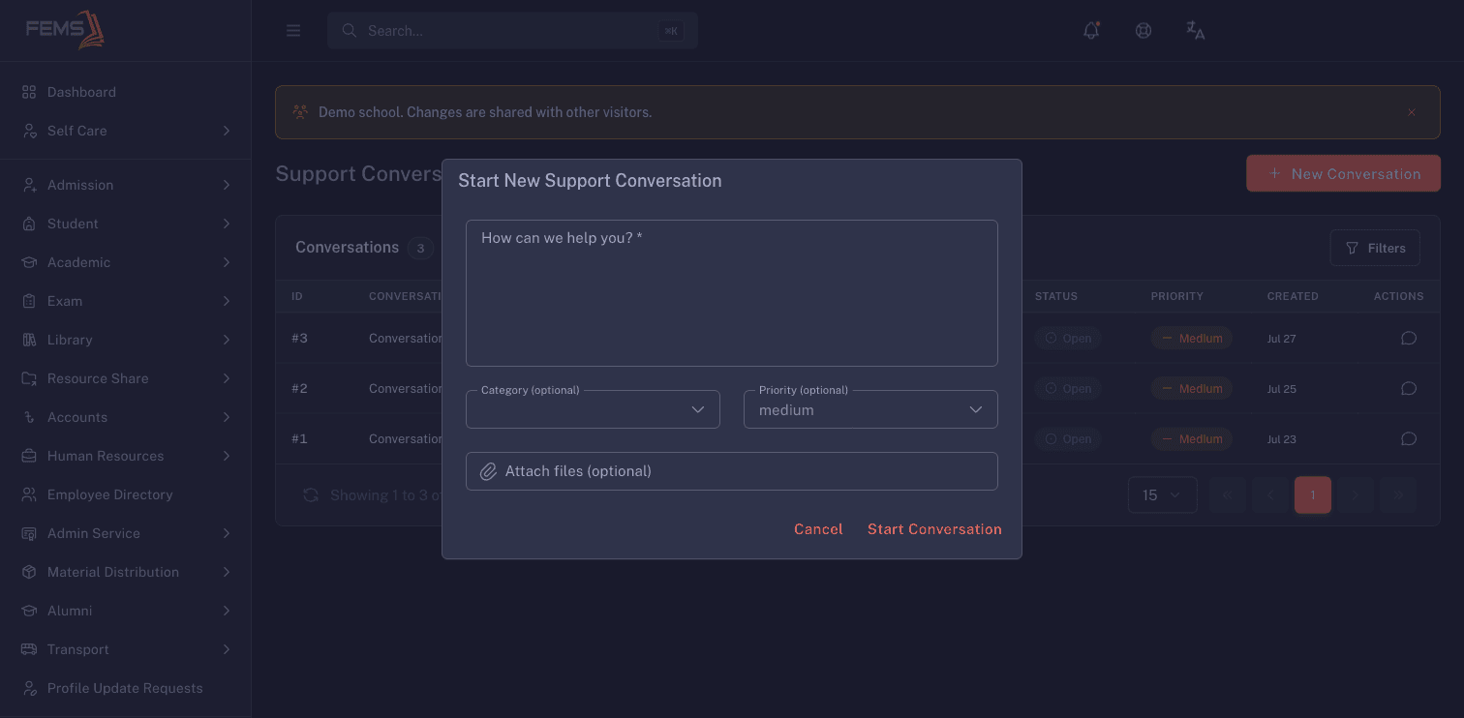Click the refresh icon beside Showing
Viewport: 1464px width, 718px height.
tap(311, 495)
